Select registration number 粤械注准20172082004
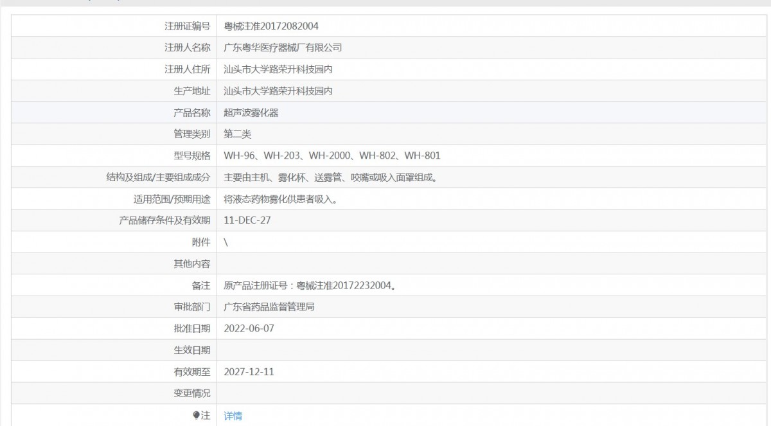Screen dimensions: 771x426 (271, 26)
